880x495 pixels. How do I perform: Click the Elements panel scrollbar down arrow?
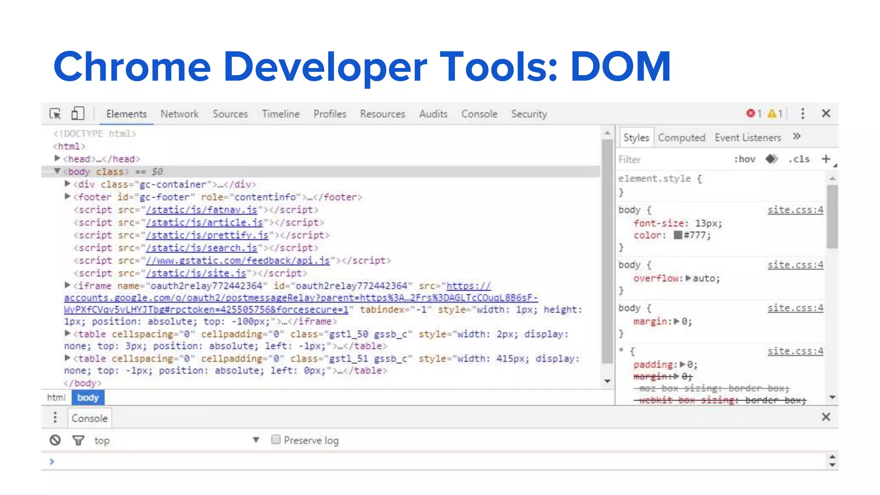[607, 381]
